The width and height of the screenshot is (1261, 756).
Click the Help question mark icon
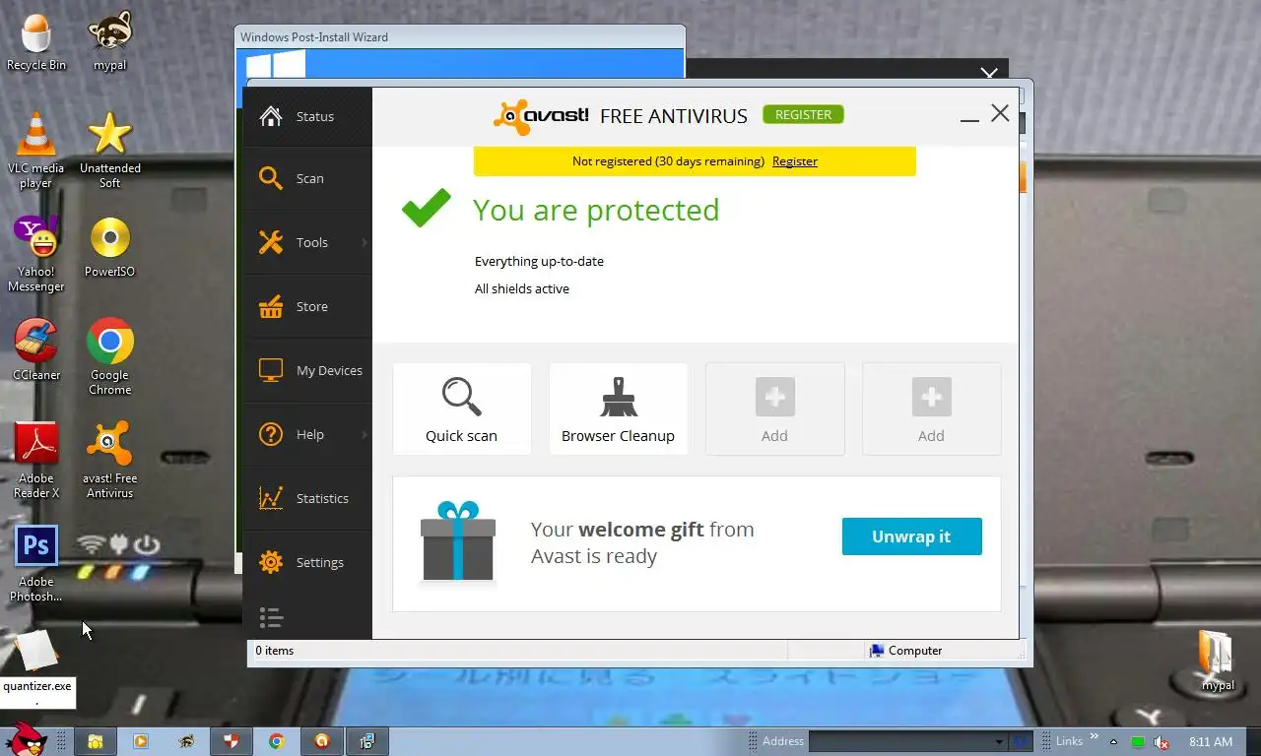(271, 434)
